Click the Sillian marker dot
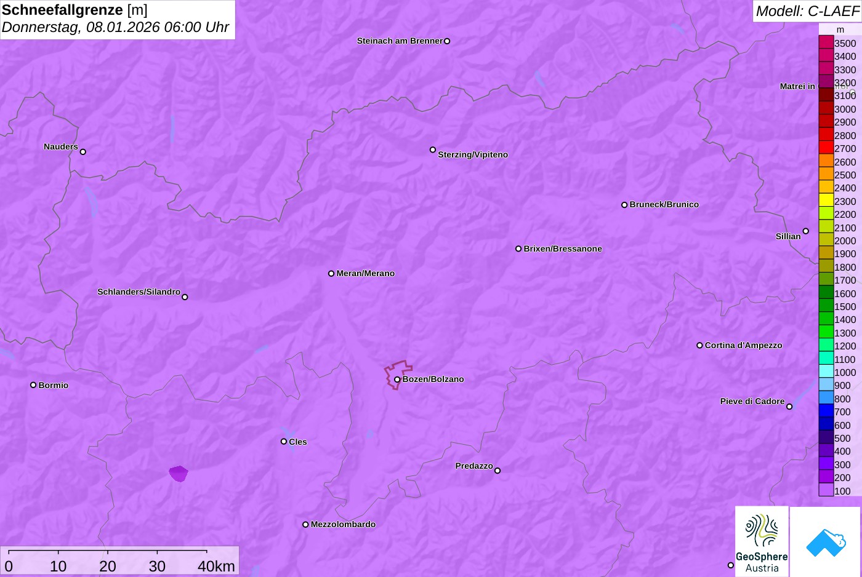 point(806,231)
